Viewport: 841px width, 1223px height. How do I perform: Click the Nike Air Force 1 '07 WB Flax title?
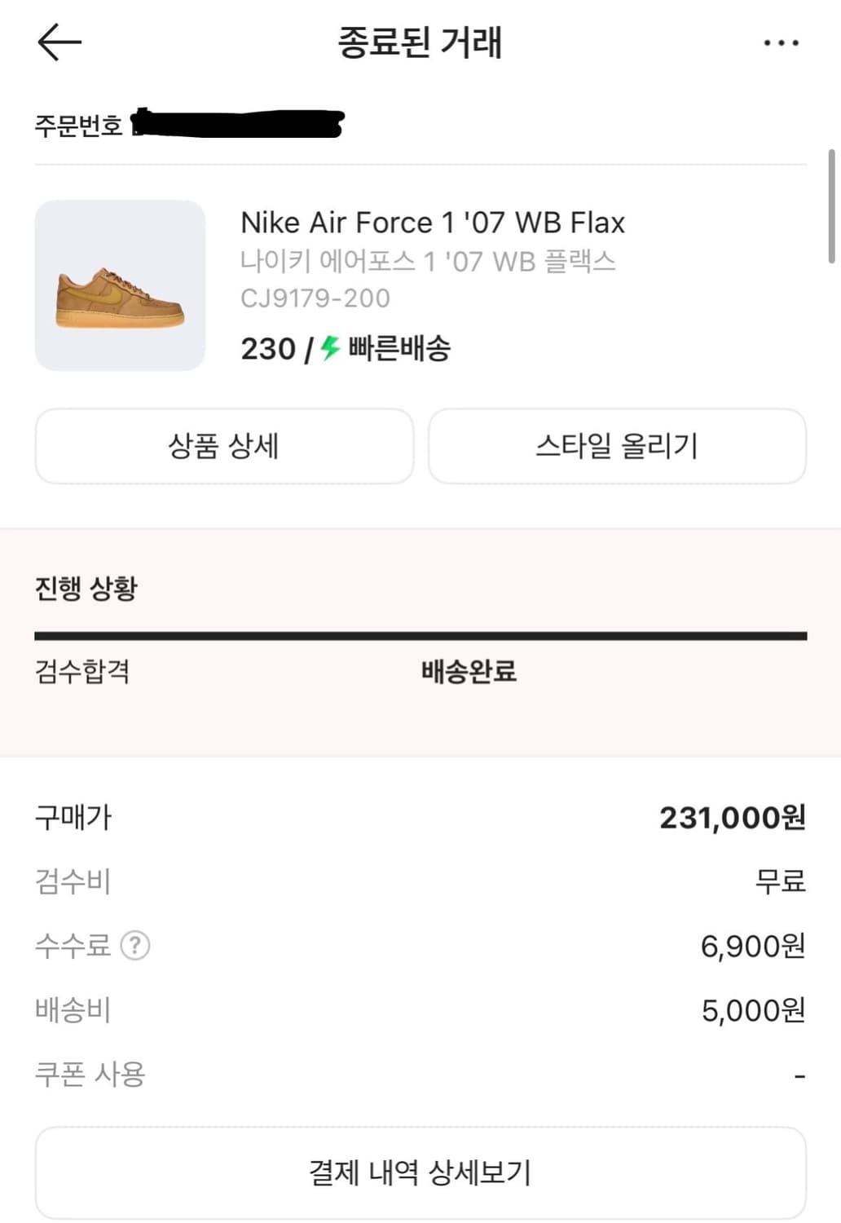click(x=433, y=223)
